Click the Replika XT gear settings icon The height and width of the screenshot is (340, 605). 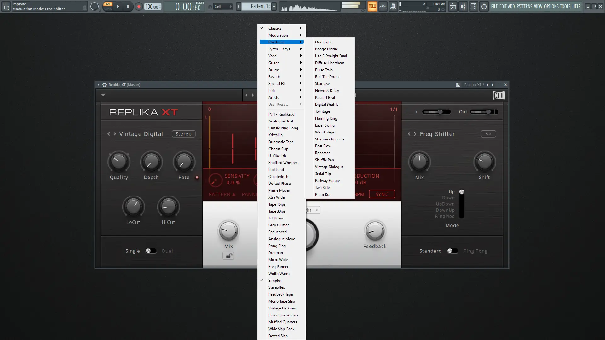pyautogui.click(x=104, y=85)
